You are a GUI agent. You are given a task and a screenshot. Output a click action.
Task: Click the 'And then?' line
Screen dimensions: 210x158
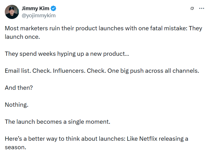(x=19, y=88)
